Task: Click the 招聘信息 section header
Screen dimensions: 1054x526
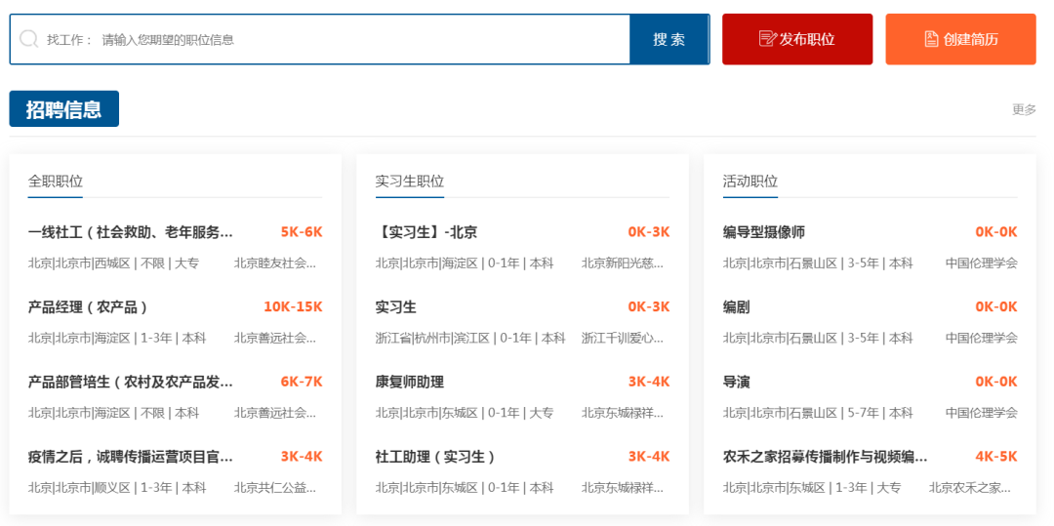Action: coord(64,109)
